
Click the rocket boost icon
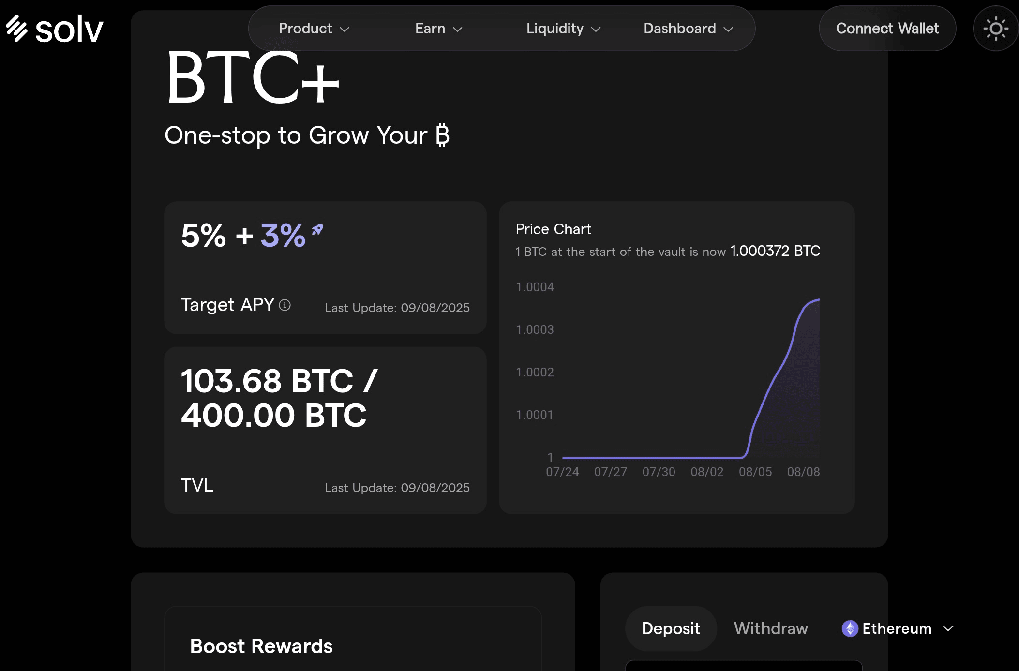click(317, 229)
